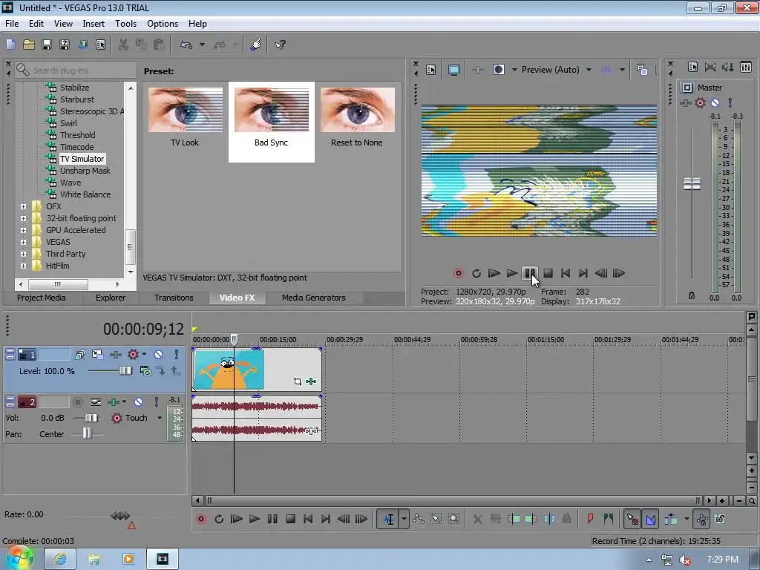Select the Normal Edit tool in timeline toolbar

[389, 519]
